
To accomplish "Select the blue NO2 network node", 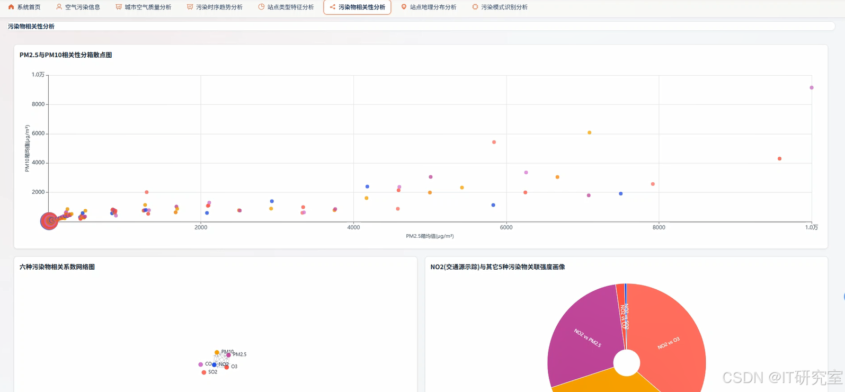I will tap(214, 364).
